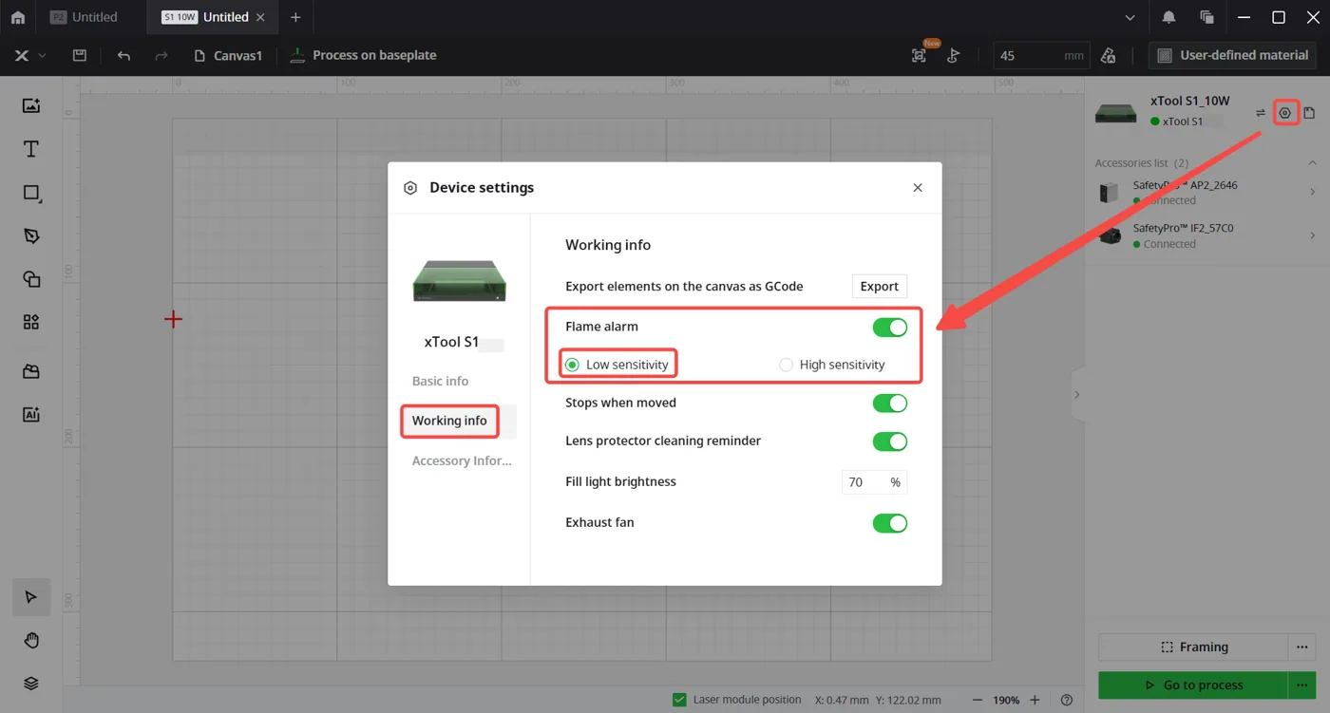Activate the hand pan tool

click(31, 641)
